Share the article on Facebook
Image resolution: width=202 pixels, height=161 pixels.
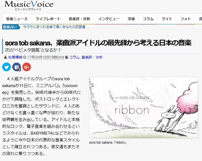(x=17, y=67)
